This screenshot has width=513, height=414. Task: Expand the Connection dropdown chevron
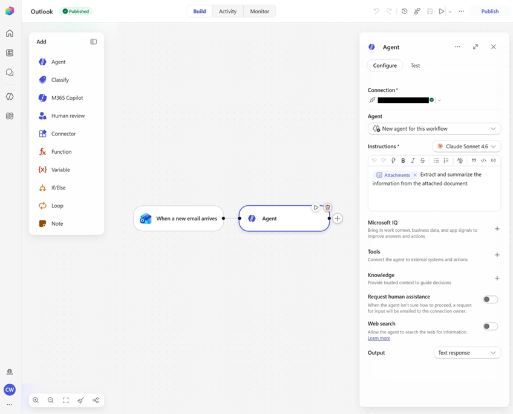439,100
